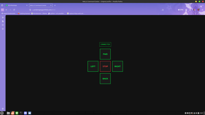Expand the list all tabs chevron
The height and width of the screenshot is (115, 205).
pos(203,5)
